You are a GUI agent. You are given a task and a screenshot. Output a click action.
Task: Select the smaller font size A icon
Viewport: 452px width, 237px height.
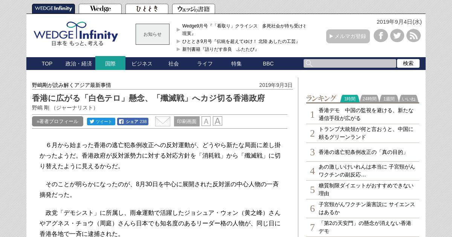[206, 121]
